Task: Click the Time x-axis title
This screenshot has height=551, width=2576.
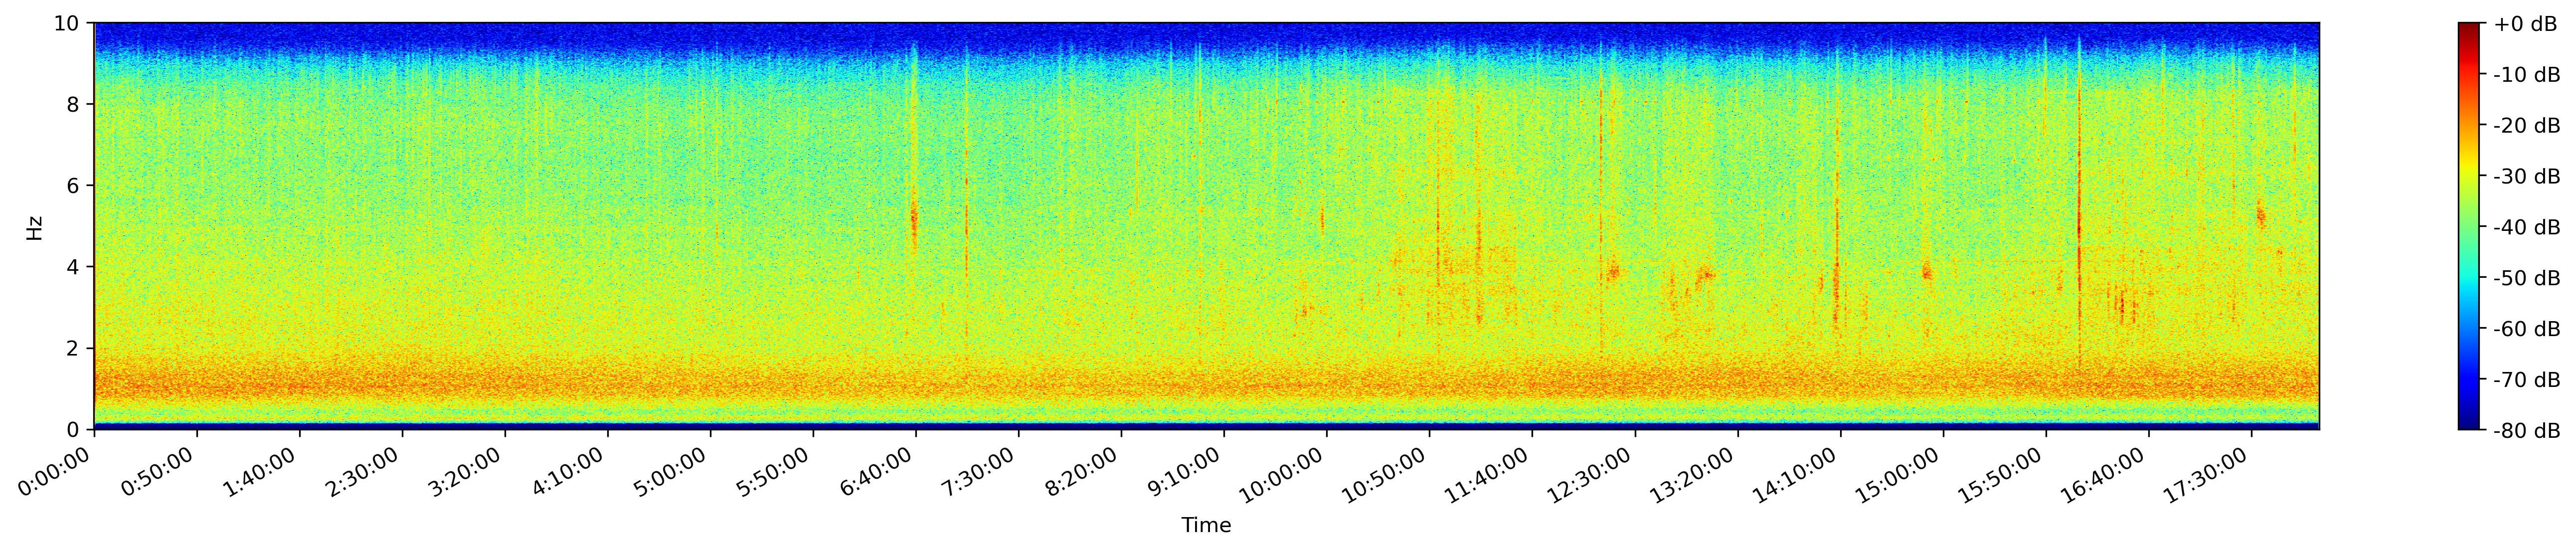Action: click(1206, 526)
